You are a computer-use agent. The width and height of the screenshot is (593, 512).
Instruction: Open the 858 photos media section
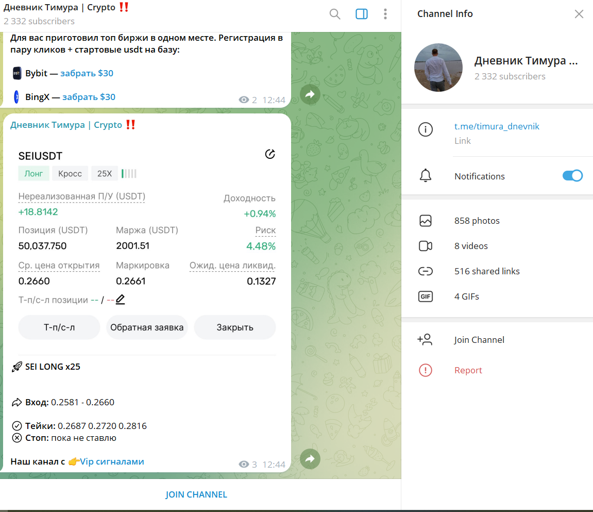click(x=497, y=221)
